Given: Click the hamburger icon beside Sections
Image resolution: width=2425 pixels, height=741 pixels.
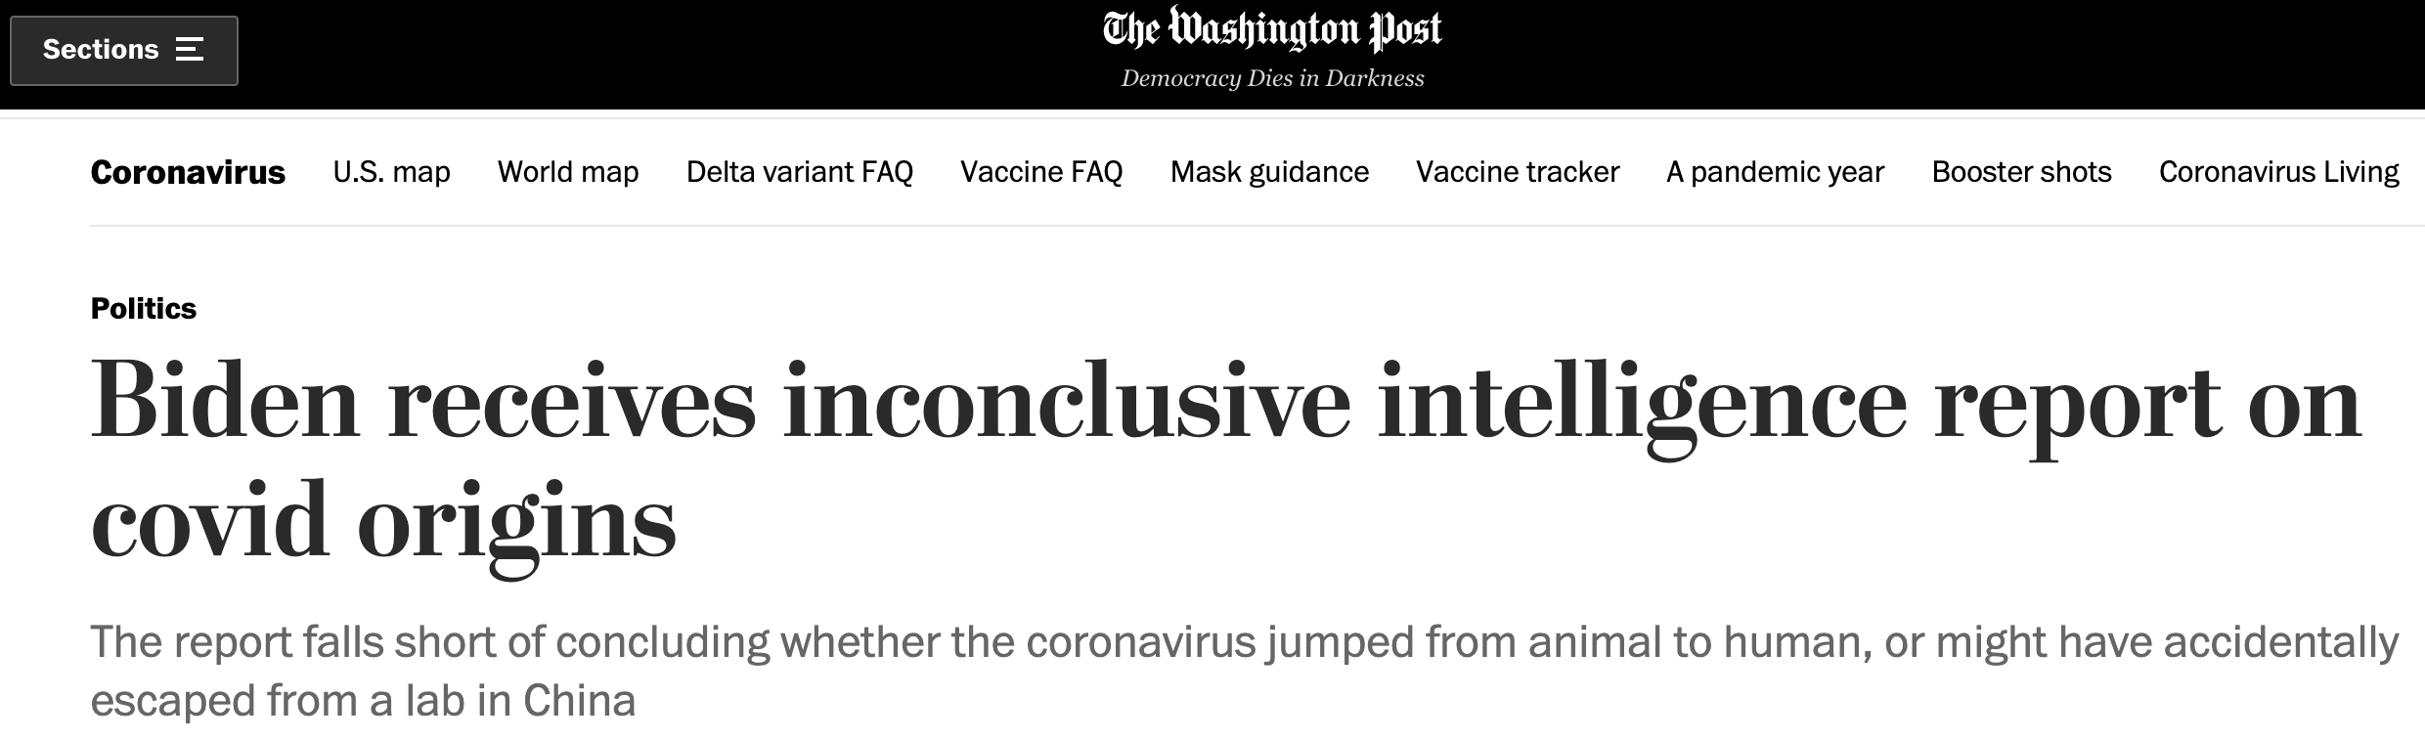Looking at the screenshot, I should (x=190, y=50).
